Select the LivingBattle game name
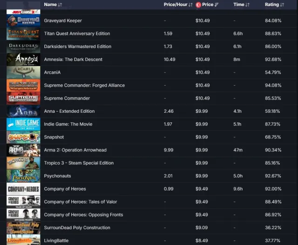The image size is (298, 245). click(x=56, y=240)
